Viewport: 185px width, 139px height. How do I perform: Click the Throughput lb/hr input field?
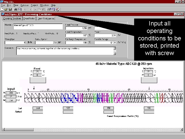[16, 42]
